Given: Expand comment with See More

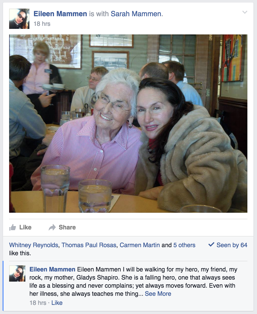Looking at the screenshot, I should [158, 294].
